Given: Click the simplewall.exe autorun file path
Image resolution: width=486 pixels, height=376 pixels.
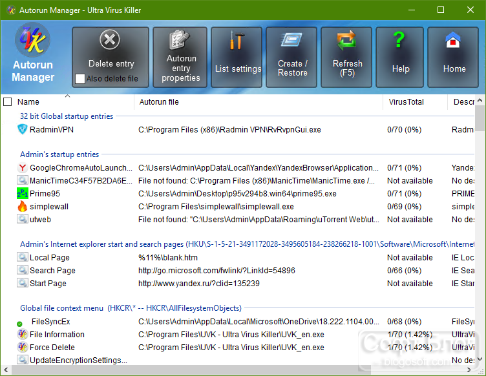Looking at the screenshot, I should click(216, 207).
